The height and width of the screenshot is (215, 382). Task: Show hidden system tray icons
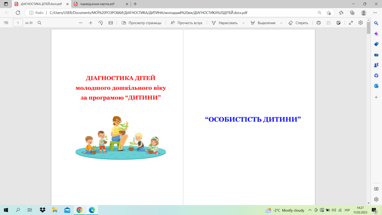[x=310, y=210]
